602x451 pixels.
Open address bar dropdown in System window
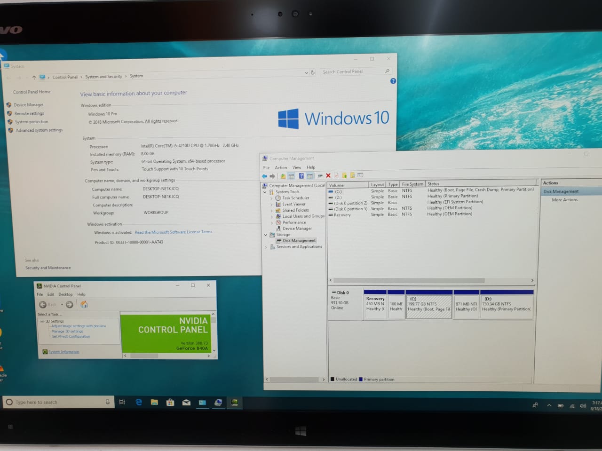[x=306, y=73]
